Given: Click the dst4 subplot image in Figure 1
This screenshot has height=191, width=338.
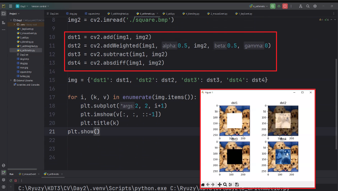Looking at the screenshot, I should click(x=283, y=157).
